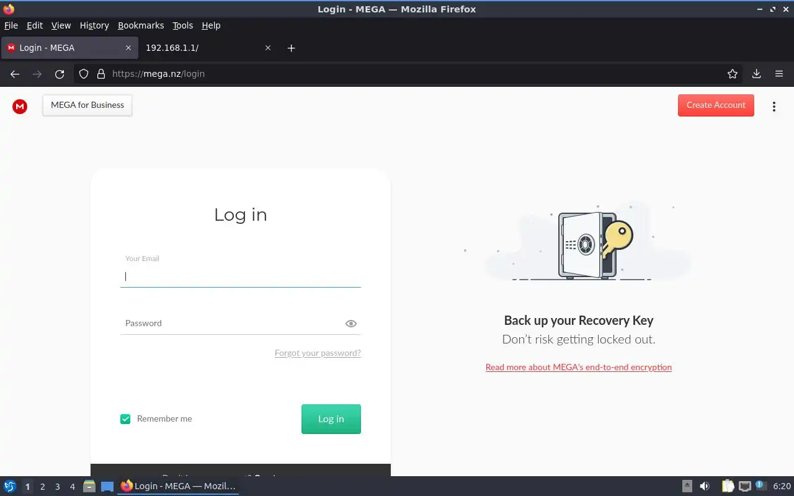View site security padlock info
The width and height of the screenshot is (794, 496).
101,74
